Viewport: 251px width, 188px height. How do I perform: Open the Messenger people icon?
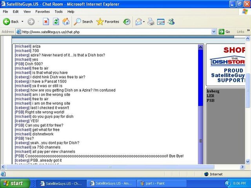point(171,22)
